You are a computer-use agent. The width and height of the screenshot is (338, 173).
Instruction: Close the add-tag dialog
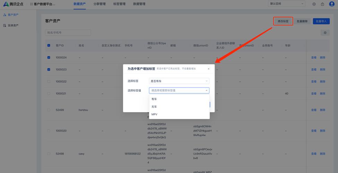(x=209, y=69)
